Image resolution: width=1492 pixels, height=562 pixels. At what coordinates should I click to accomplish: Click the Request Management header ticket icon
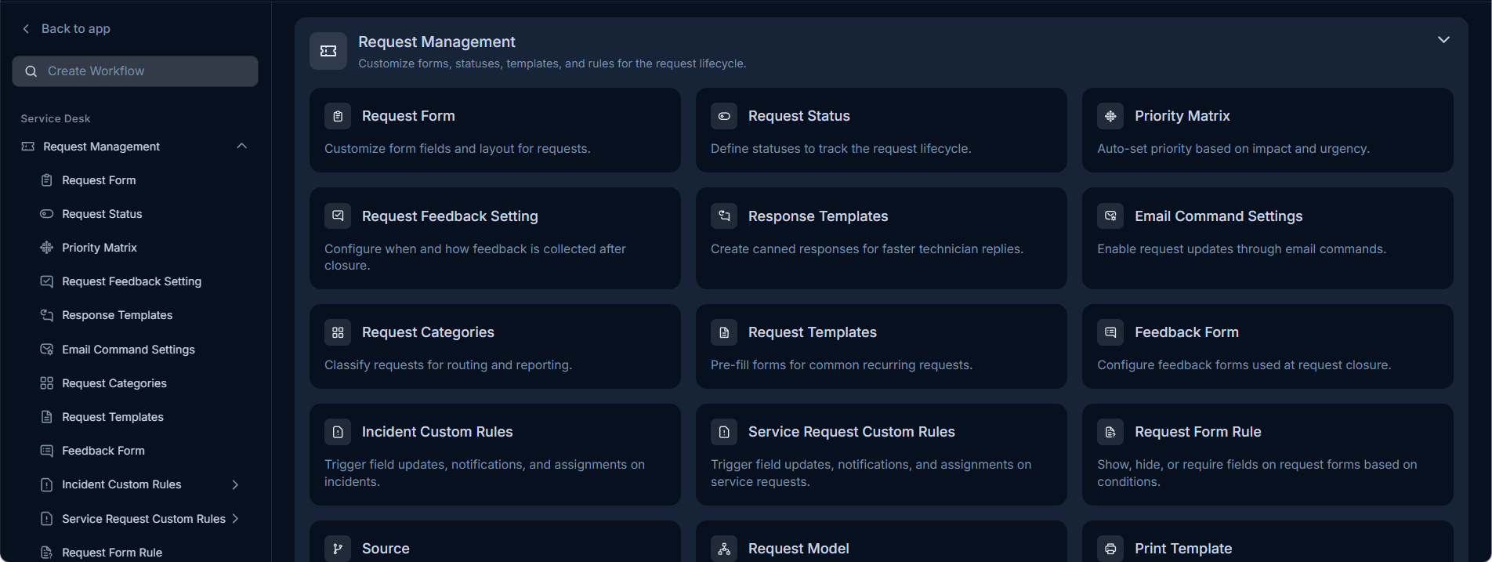click(x=328, y=51)
